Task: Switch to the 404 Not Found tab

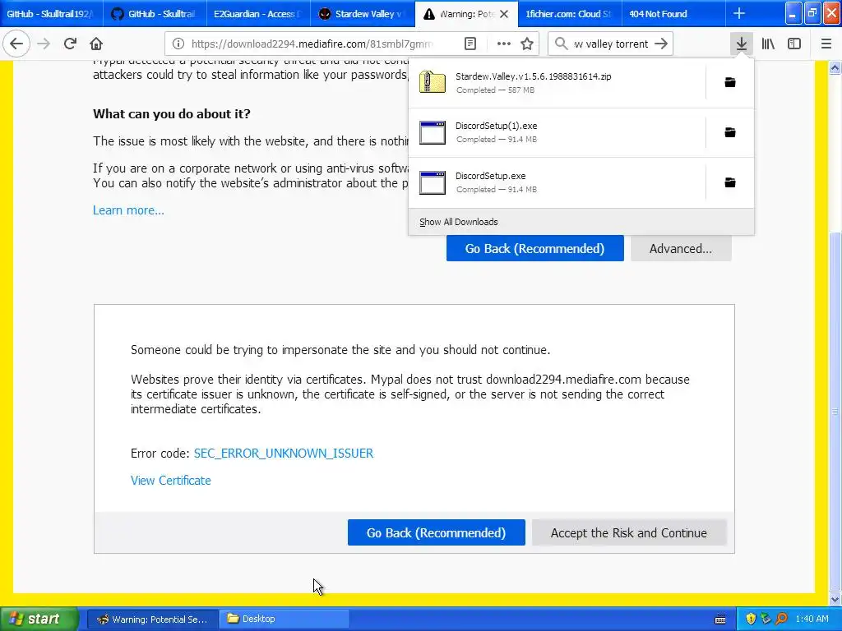Action: 673,14
